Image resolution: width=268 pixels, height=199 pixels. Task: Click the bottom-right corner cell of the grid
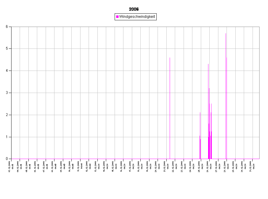click(x=256, y=148)
